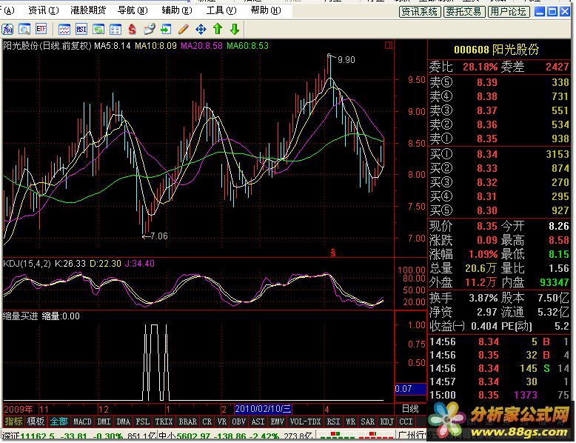Image resolution: width=576 pixels, height=443 pixels.
Task: Switch indicator to BRAR
Action: (x=188, y=422)
